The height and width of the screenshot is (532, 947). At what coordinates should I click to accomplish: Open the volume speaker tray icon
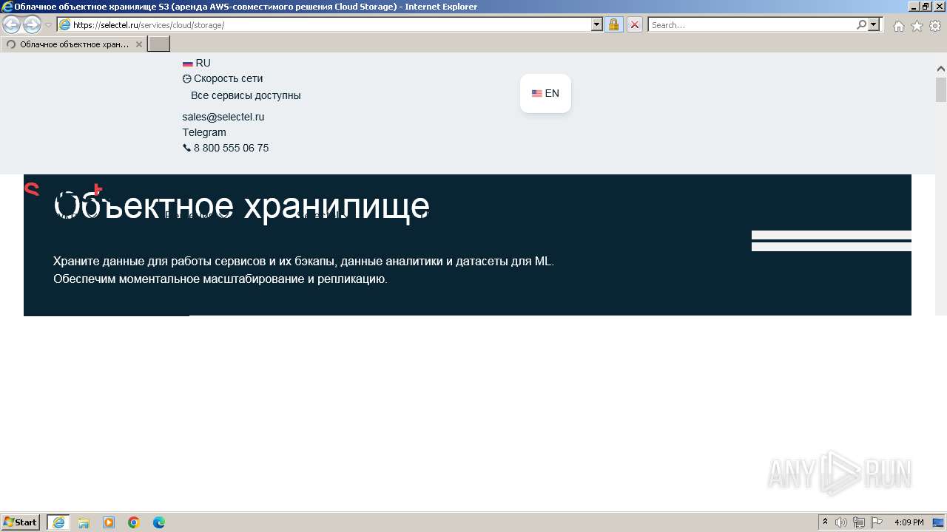point(841,522)
